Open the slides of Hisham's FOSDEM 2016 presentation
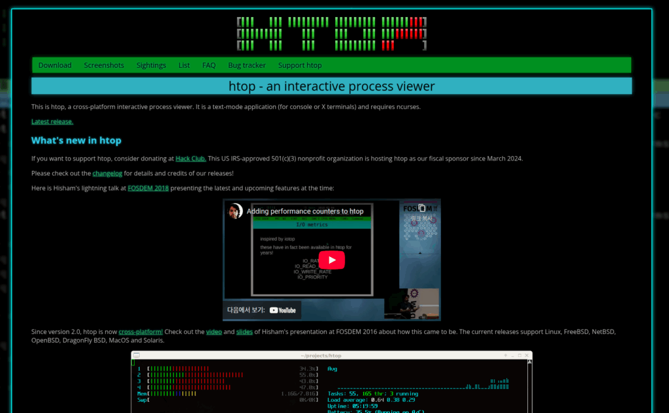Image resolution: width=669 pixels, height=413 pixels. [x=244, y=331]
